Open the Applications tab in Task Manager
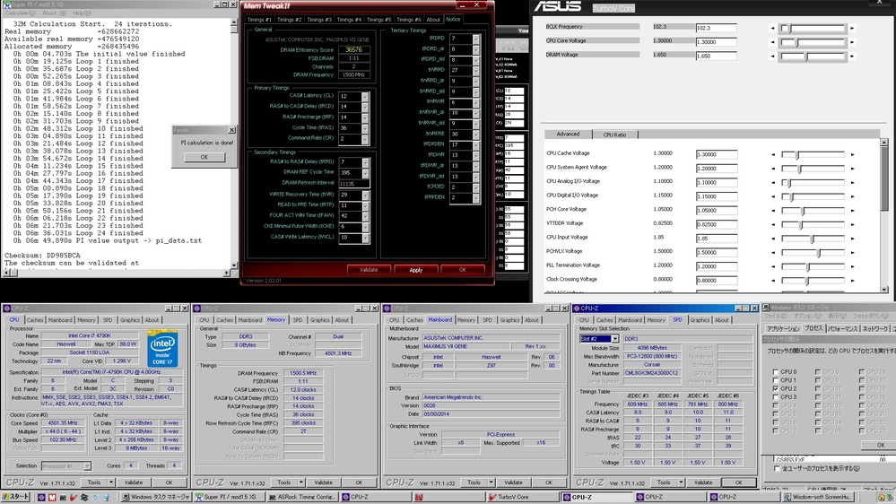This screenshot has height=504, width=896. coord(783,328)
